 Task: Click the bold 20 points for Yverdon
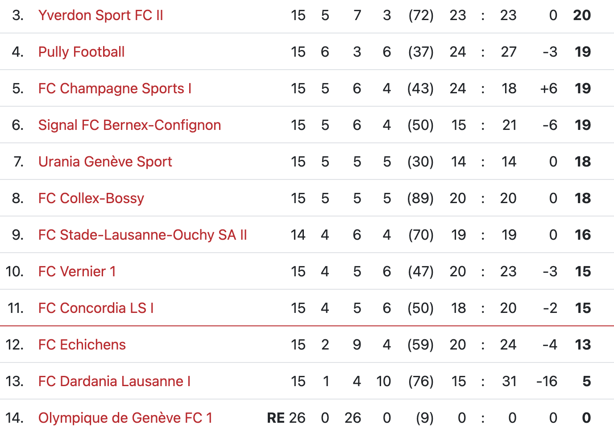(582, 16)
